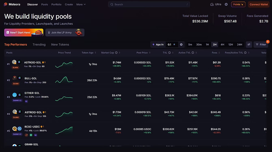Select 4H timeframe
The height and width of the screenshot is (152, 272).
coord(222,44)
